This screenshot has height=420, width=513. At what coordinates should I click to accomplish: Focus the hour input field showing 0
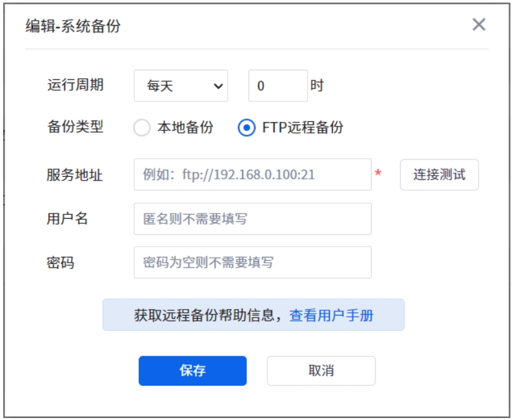[x=277, y=86]
